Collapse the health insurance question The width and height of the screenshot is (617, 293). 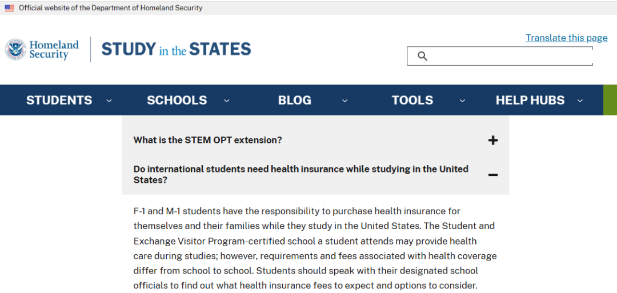coord(301,174)
